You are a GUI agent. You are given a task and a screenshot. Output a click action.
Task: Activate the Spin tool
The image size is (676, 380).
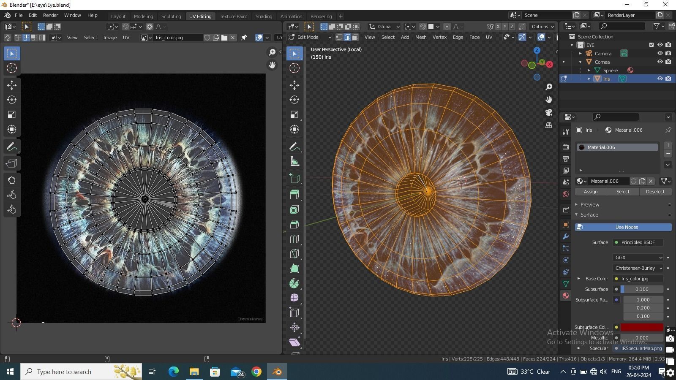pyautogui.click(x=294, y=283)
